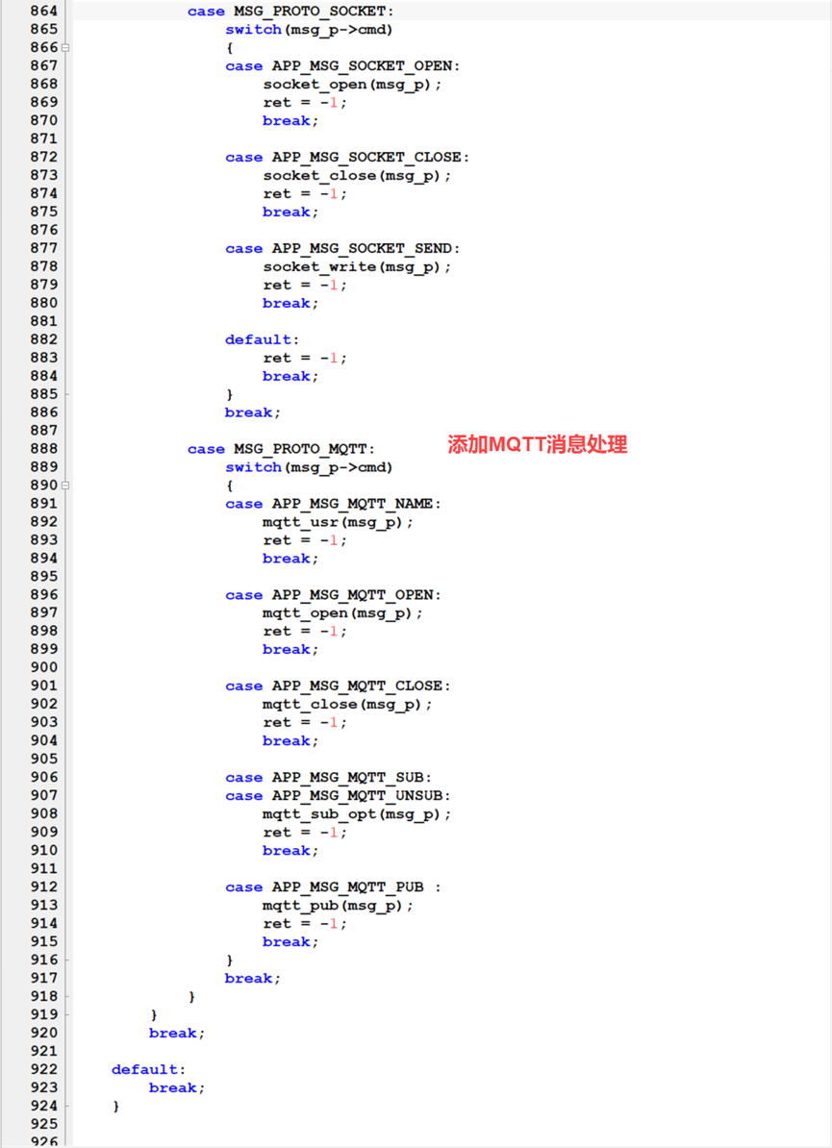832x1148 pixels.
Task: Click the call 'mqtt_close(msg_p);'
Action: tap(347, 705)
